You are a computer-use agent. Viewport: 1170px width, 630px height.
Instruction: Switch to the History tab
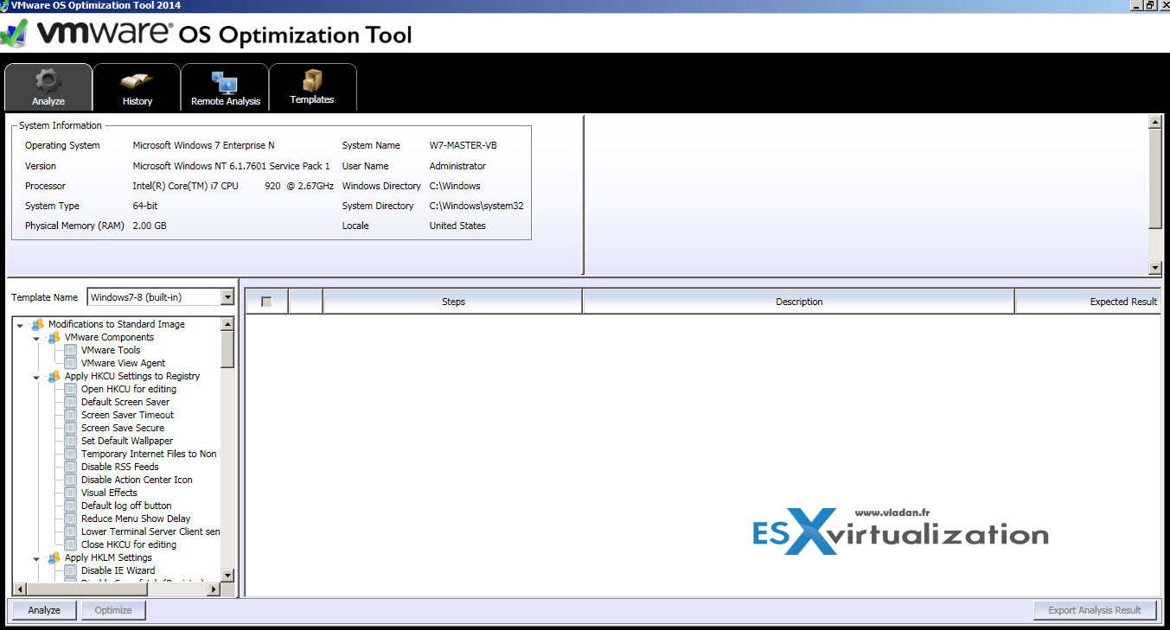[x=137, y=87]
